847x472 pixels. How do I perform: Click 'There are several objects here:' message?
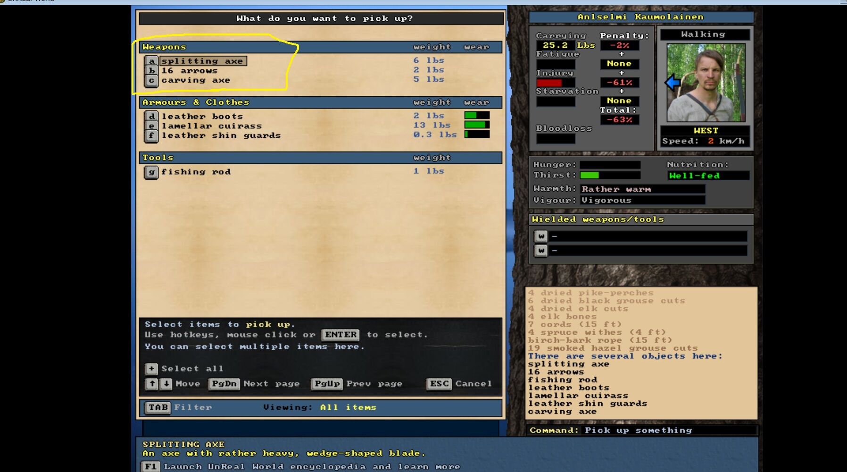625,356
